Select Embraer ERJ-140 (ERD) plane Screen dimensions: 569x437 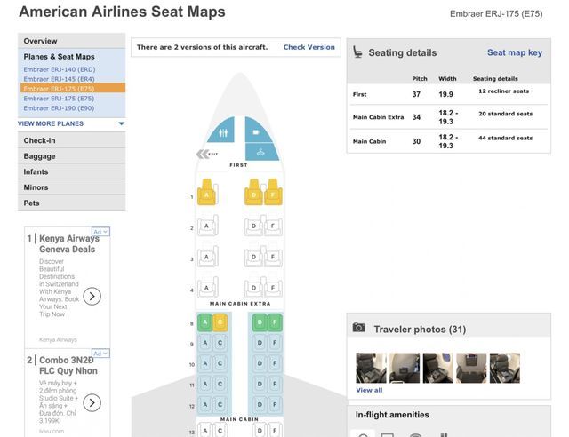pyautogui.click(x=59, y=69)
